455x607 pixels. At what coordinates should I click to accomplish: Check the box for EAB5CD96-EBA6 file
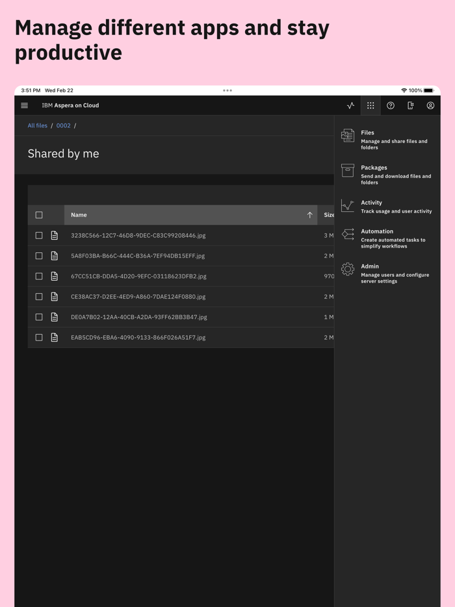pos(39,337)
